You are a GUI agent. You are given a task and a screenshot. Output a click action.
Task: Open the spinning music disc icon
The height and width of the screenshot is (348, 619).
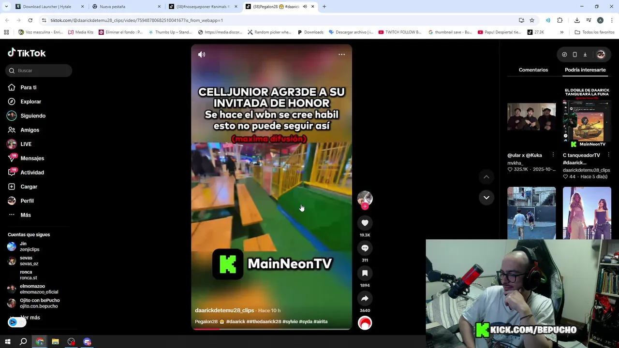coord(365,323)
